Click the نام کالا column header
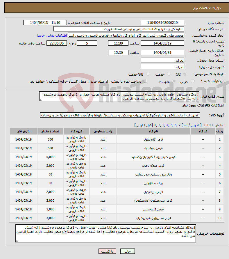229x259 pixels. point(153,131)
